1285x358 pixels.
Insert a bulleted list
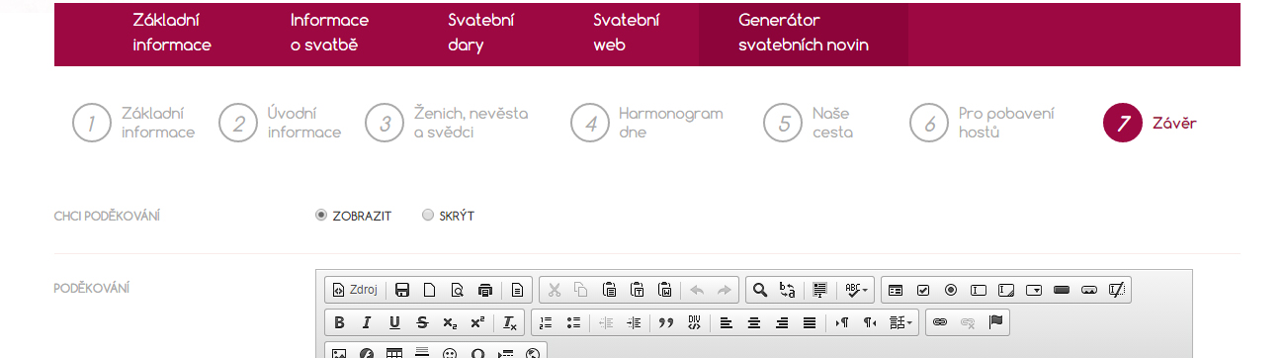(x=573, y=322)
